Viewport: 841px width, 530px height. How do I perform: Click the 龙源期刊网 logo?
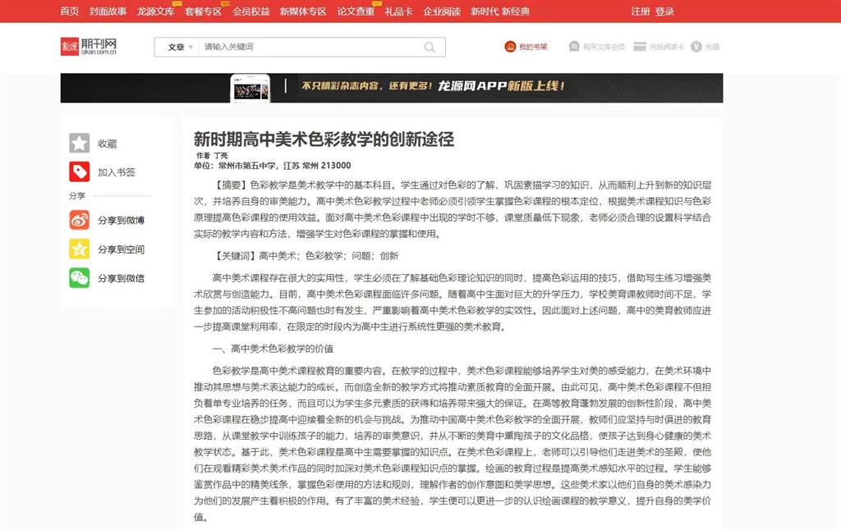tap(89, 47)
